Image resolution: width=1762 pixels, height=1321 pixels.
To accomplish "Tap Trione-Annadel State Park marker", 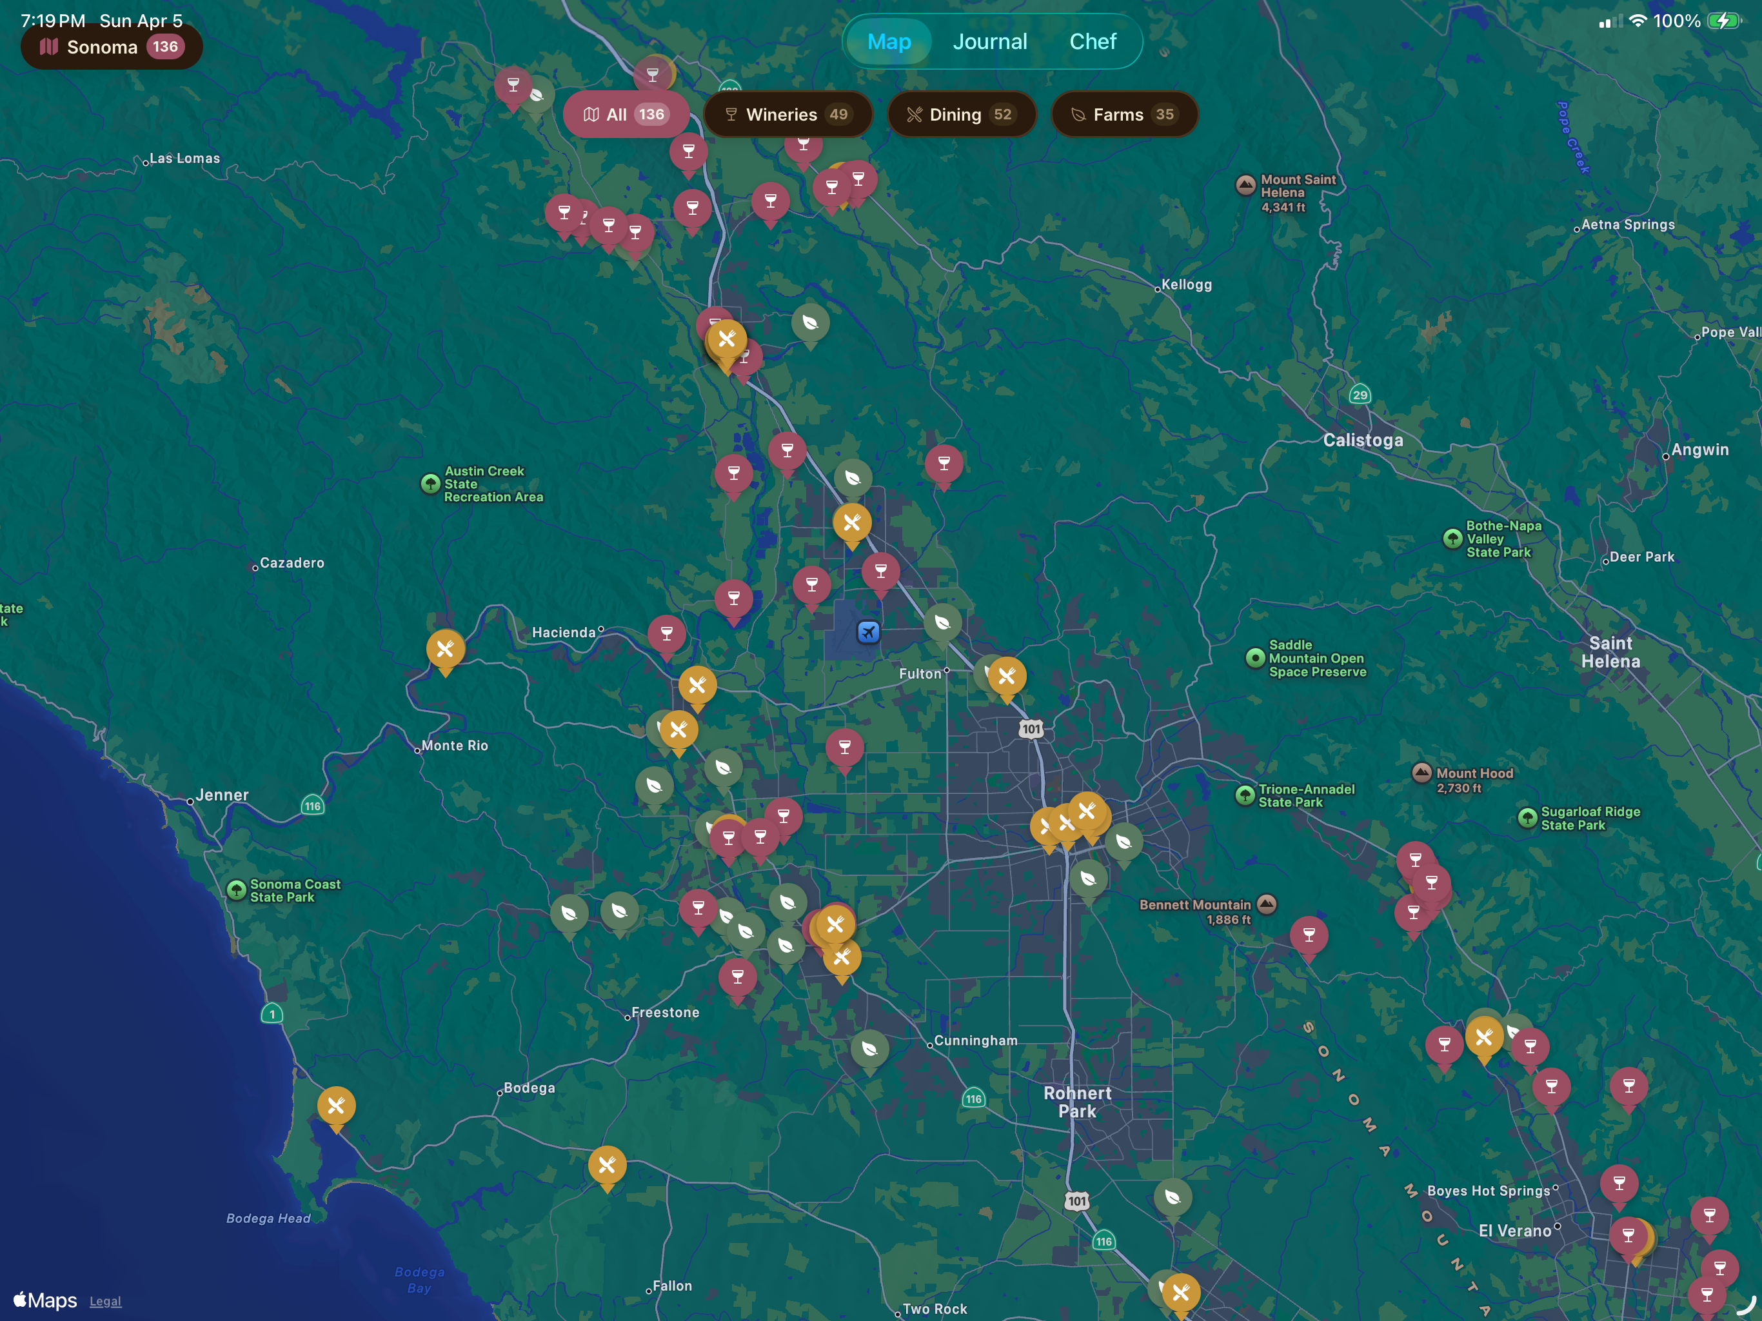I will tap(1245, 795).
